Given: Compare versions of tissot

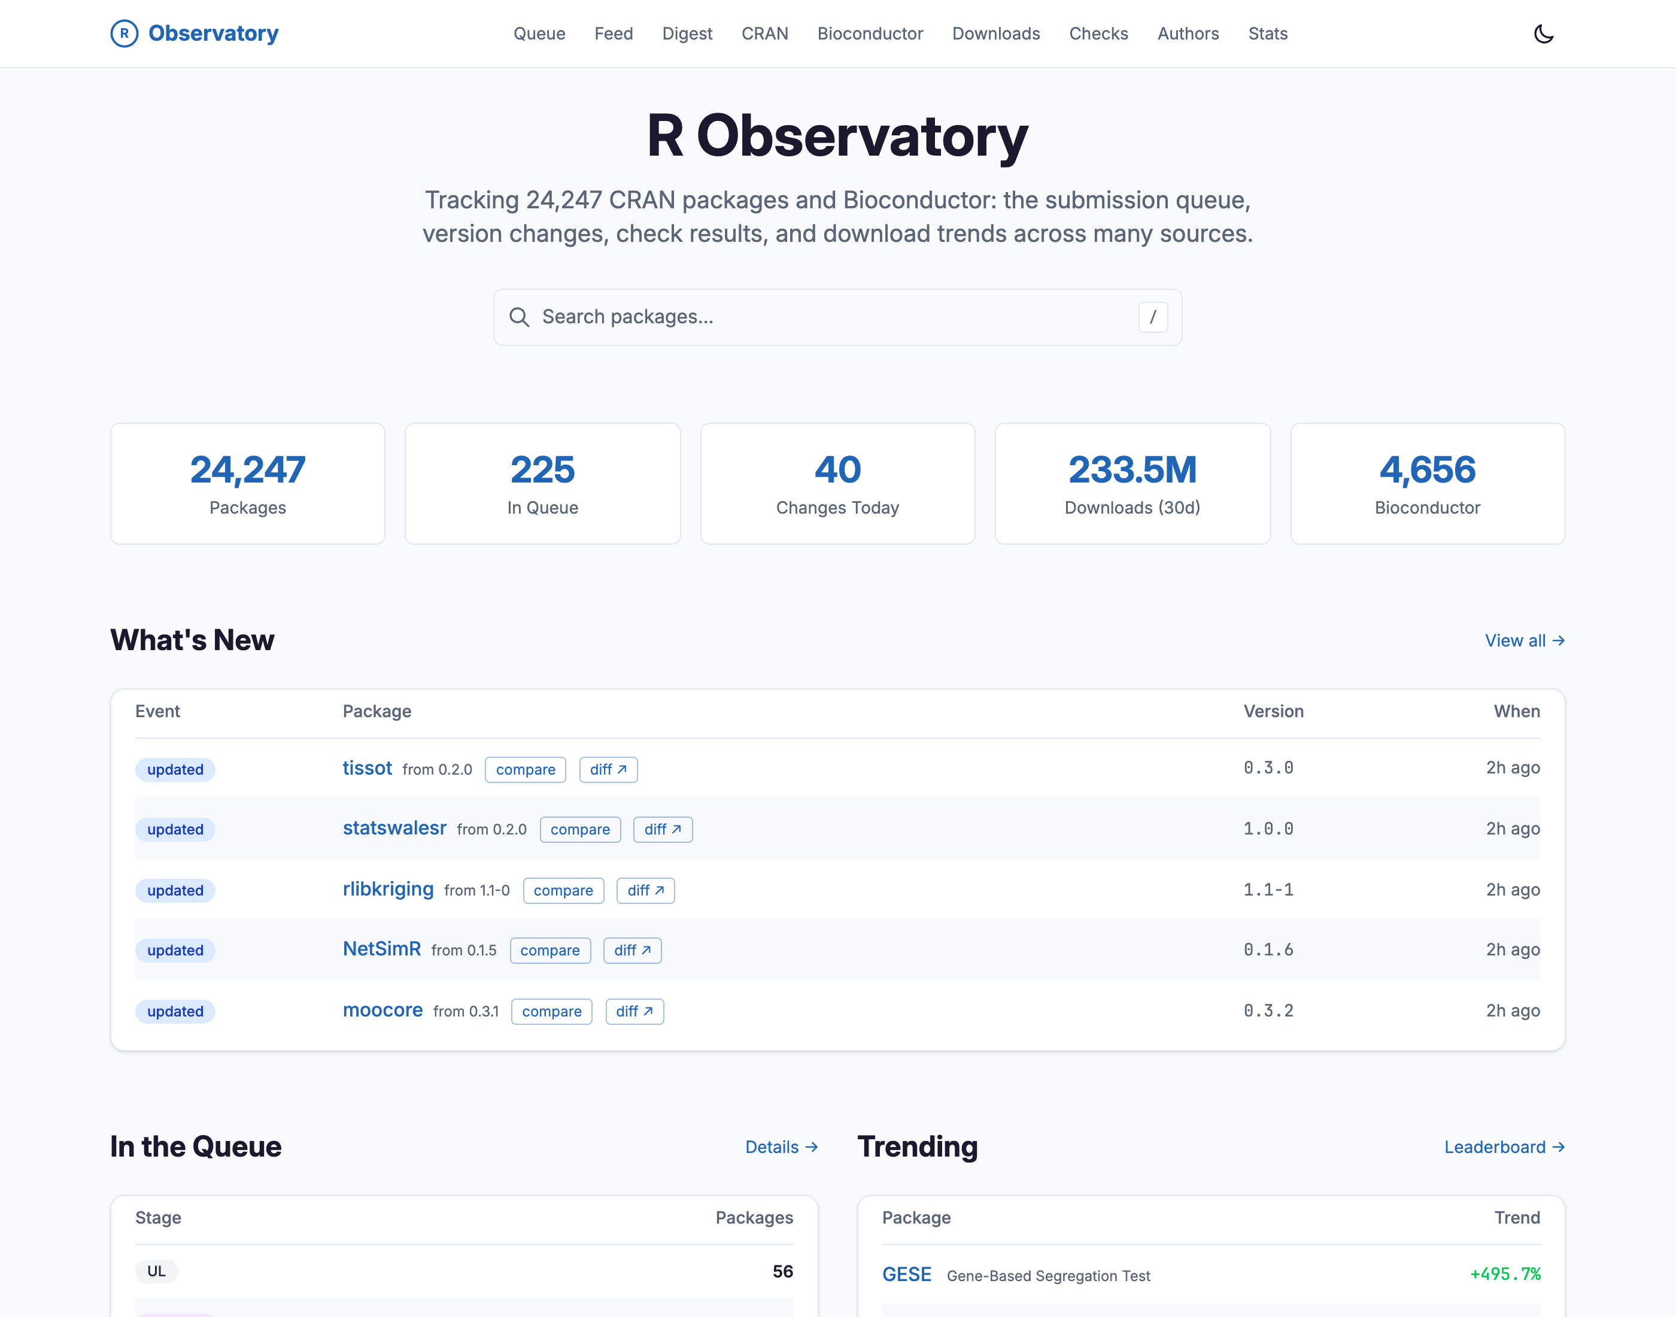Looking at the screenshot, I should (525, 769).
